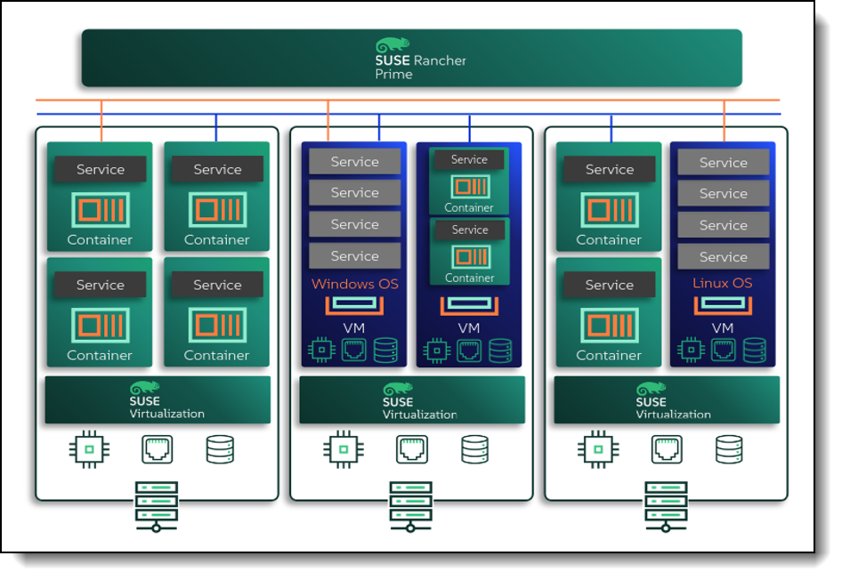Screen dimensions: 842x580
Task: Select the storage disk icon inside the Windows OS VM
Action: (385, 350)
